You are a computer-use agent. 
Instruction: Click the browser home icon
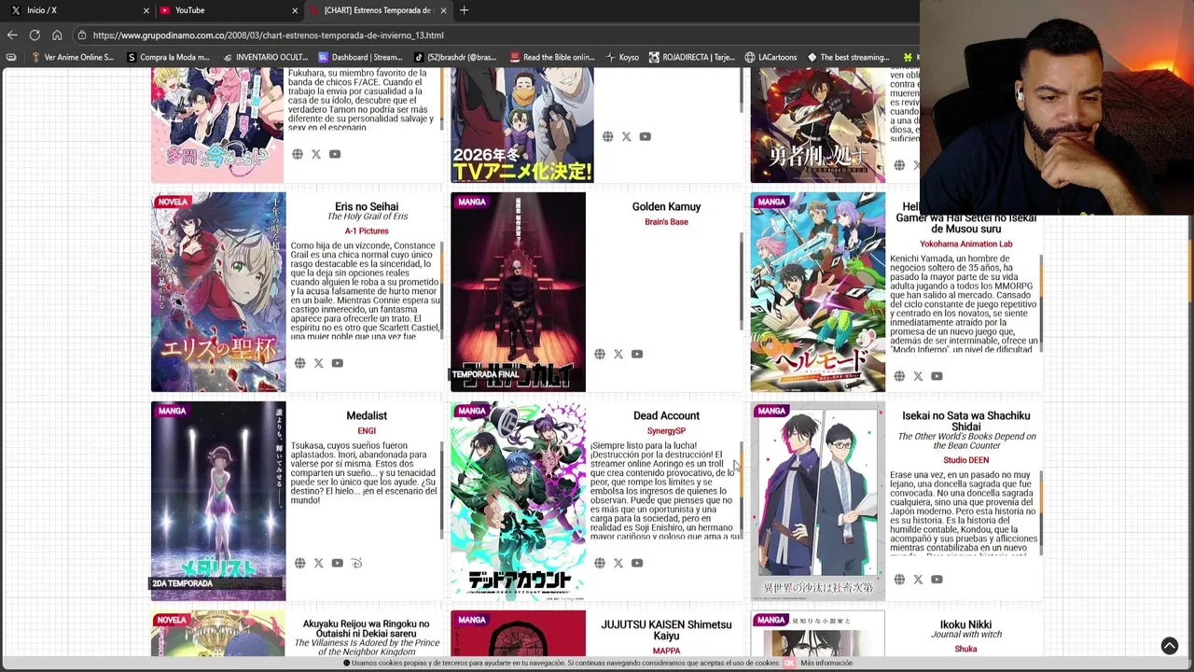point(57,35)
